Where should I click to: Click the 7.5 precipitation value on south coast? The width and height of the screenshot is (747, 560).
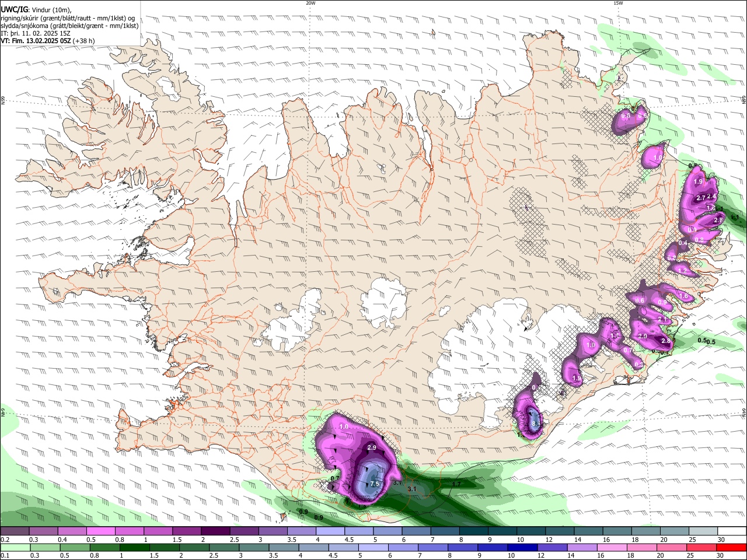375,484
